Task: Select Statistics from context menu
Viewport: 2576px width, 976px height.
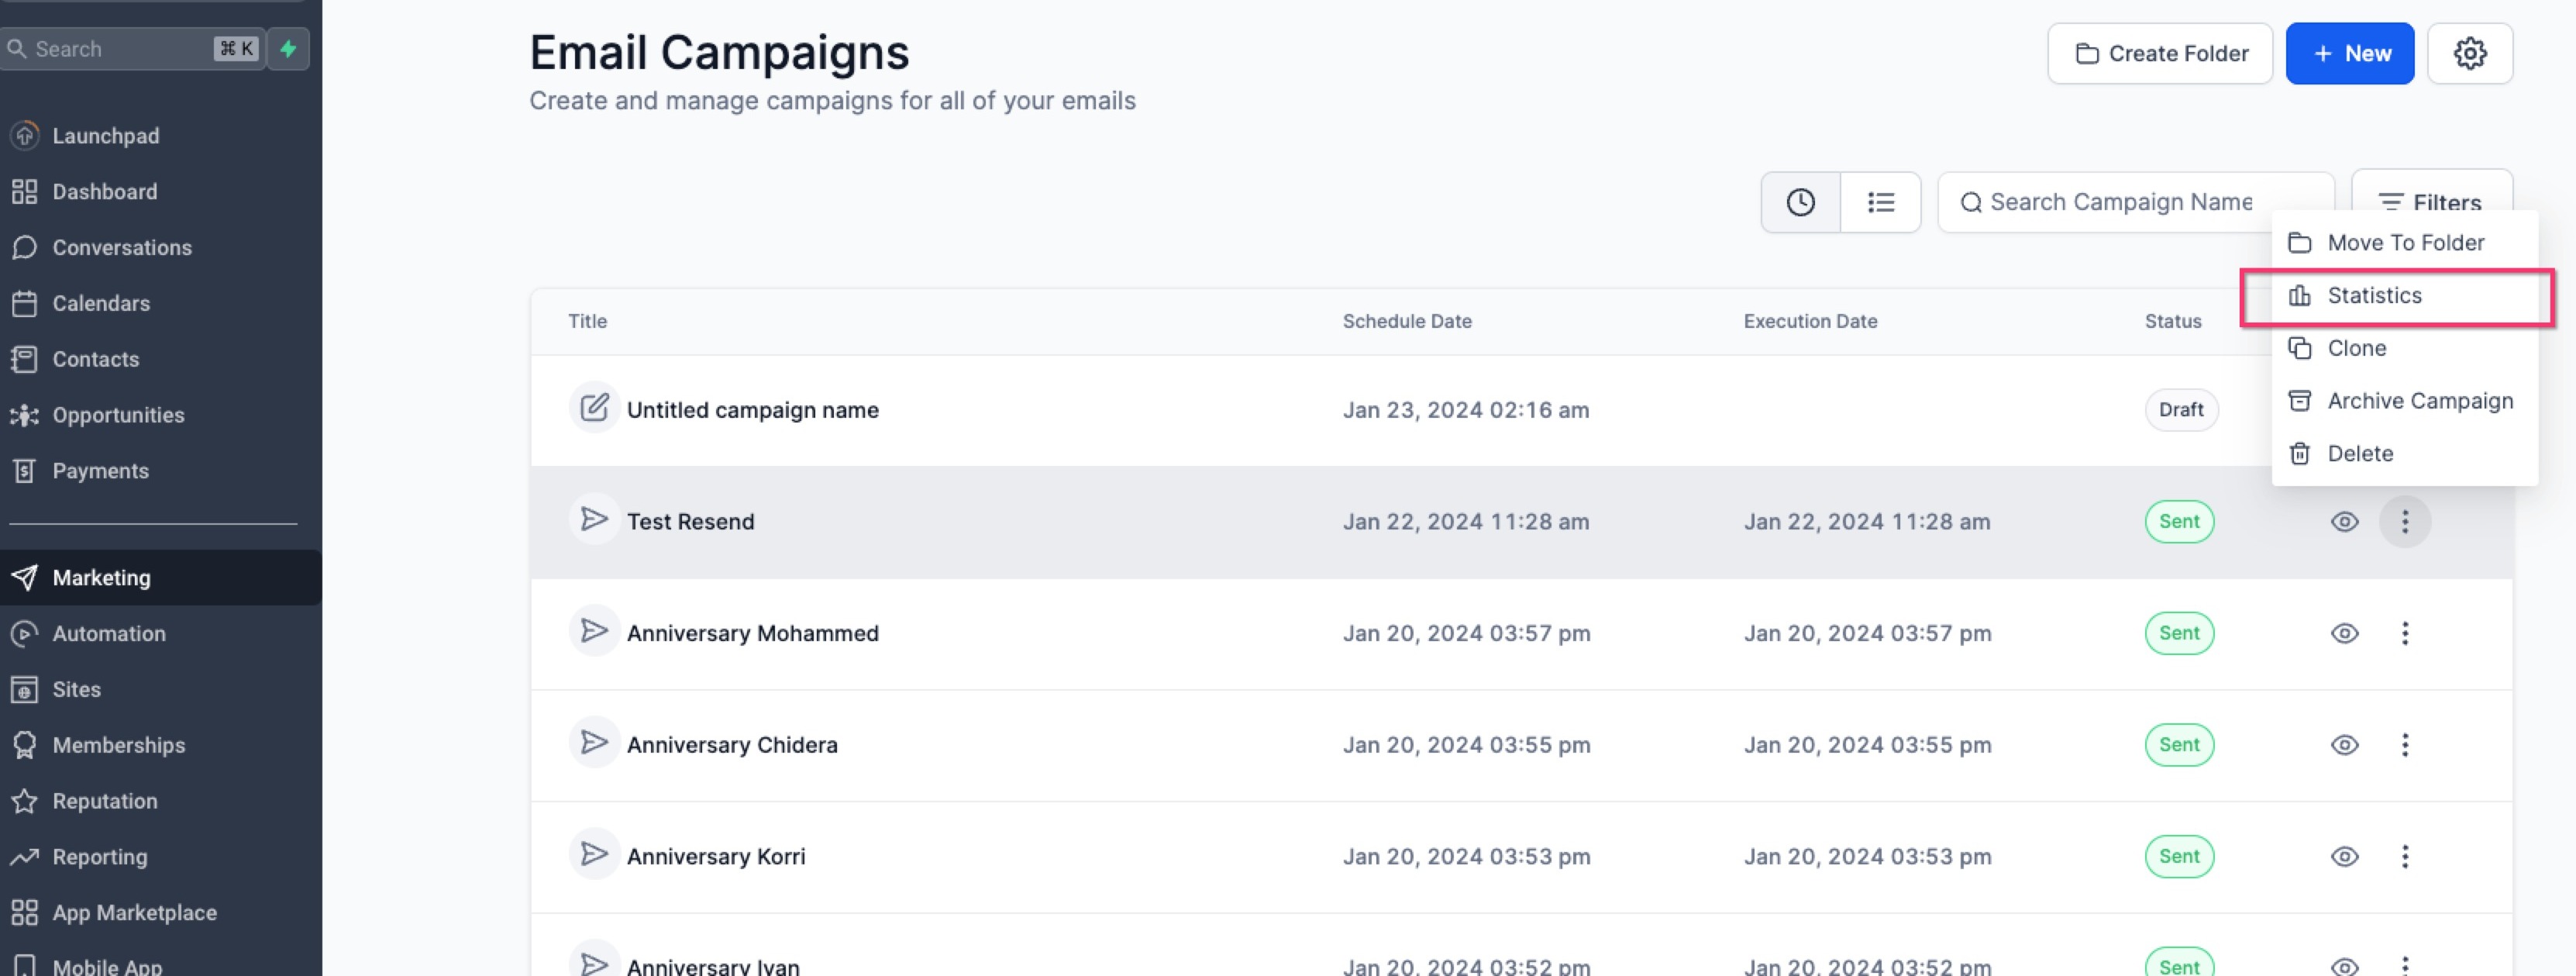Action: 2374,295
